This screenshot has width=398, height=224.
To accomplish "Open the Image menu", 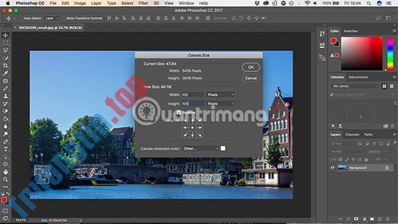I will tap(80, 3).
